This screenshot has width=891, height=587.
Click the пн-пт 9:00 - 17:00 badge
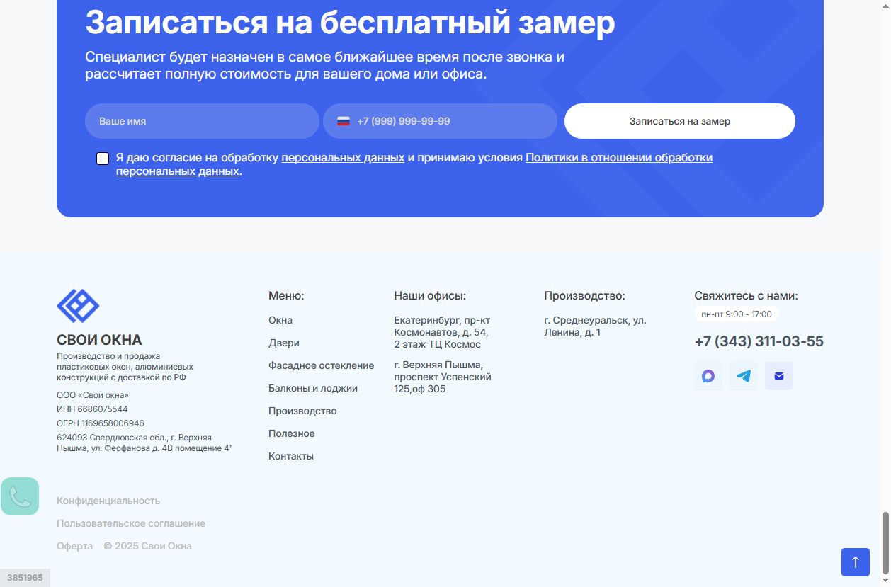737,314
